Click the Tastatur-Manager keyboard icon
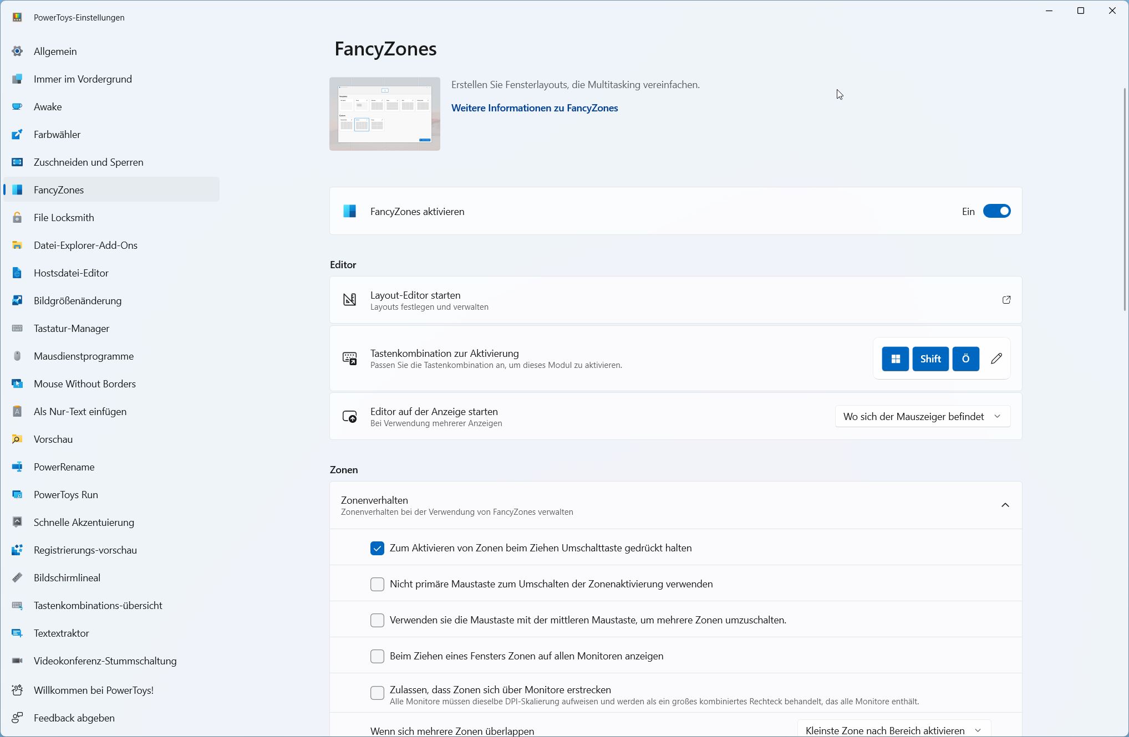This screenshot has height=737, width=1129. click(17, 329)
